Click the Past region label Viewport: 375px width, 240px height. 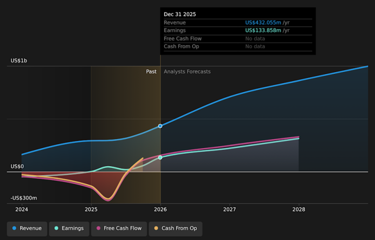[x=151, y=71]
